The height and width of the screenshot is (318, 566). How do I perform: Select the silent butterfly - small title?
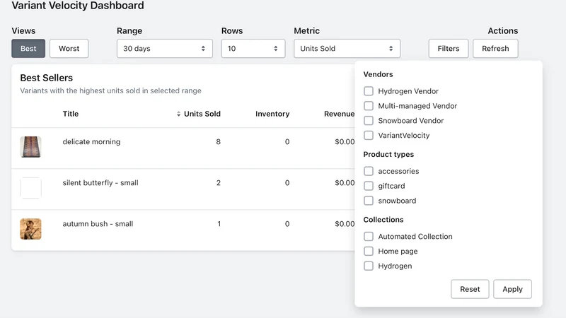tap(100, 183)
